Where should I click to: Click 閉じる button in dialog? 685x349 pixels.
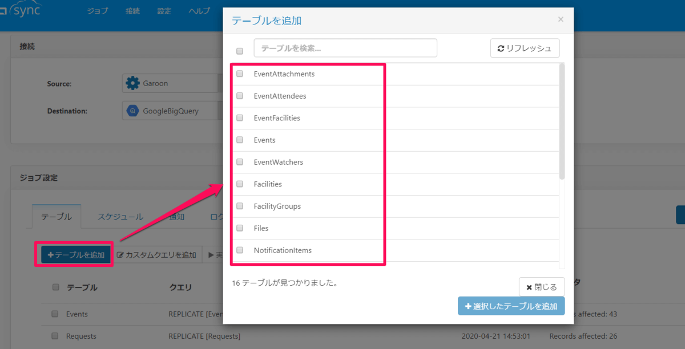[x=542, y=287]
